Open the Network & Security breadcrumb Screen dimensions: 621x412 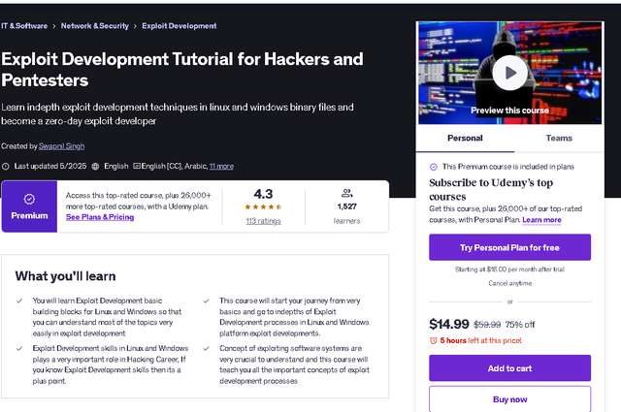click(95, 26)
